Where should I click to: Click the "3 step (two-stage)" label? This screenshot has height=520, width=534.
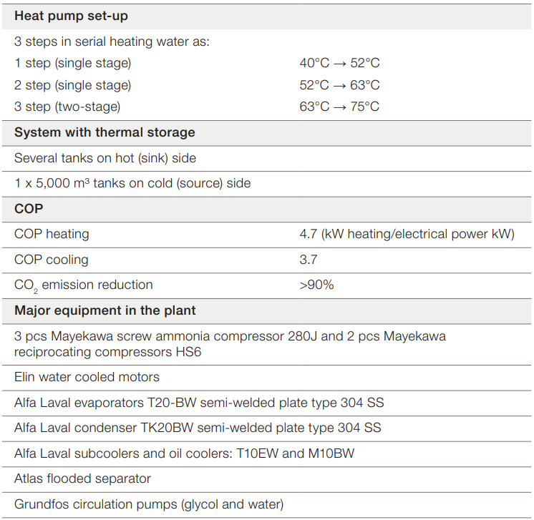coord(67,107)
